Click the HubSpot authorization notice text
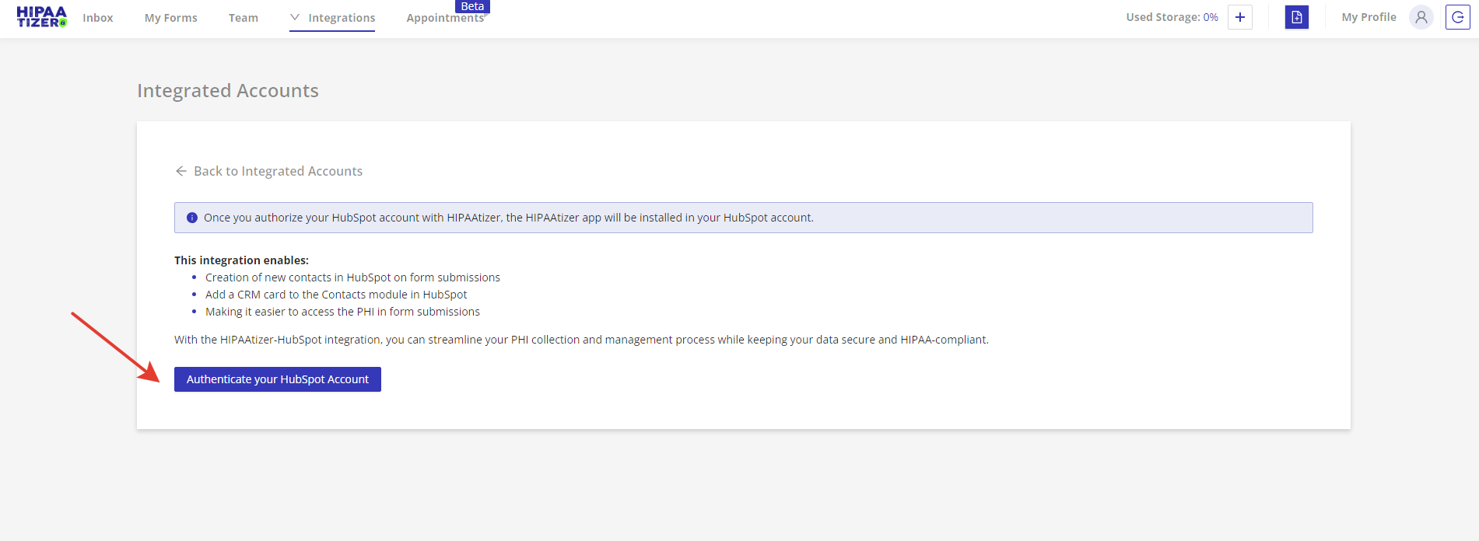Screen dimensions: 1479x541 tap(508, 218)
